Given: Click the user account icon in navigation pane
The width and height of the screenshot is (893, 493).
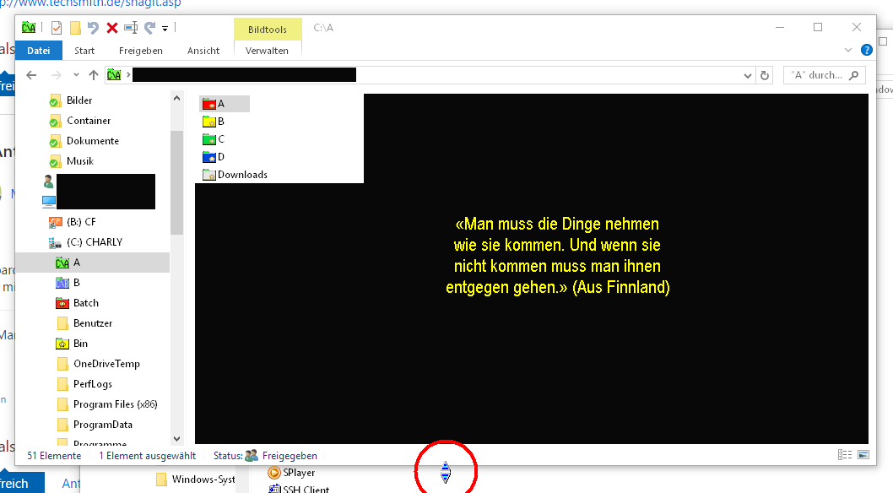Looking at the screenshot, I should tap(48, 181).
